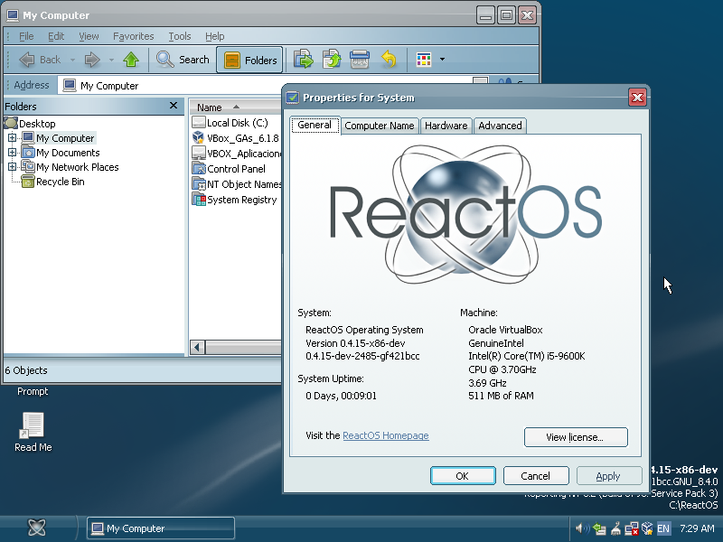Click the Undo toolbar icon
Viewport: 723px width, 542px height.
[389, 60]
